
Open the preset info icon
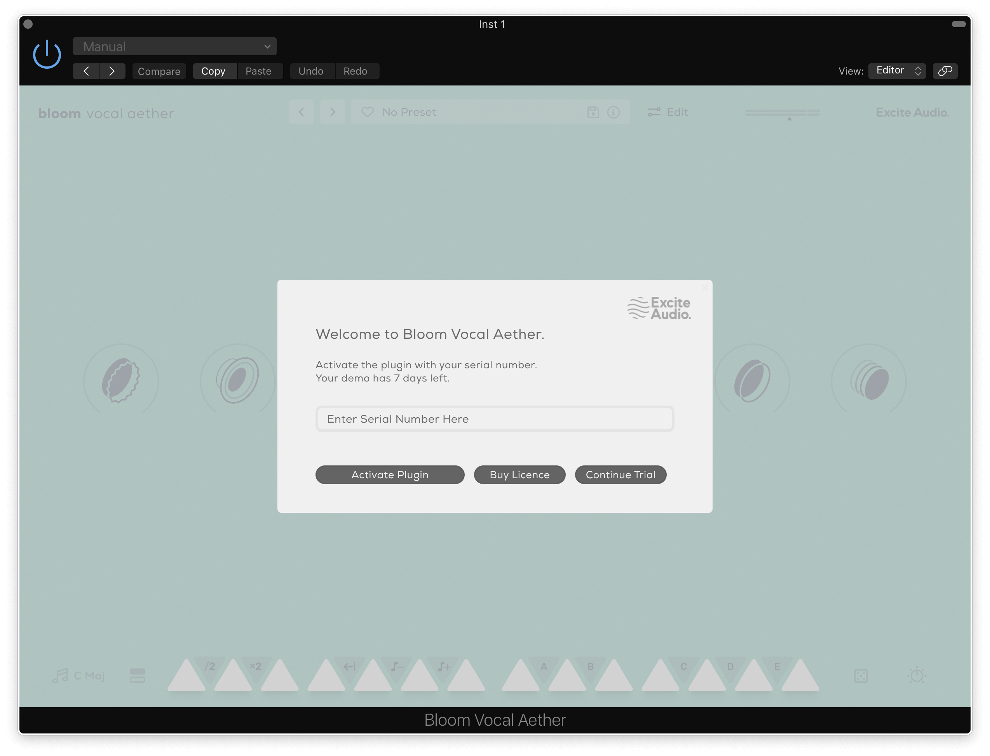click(x=614, y=112)
